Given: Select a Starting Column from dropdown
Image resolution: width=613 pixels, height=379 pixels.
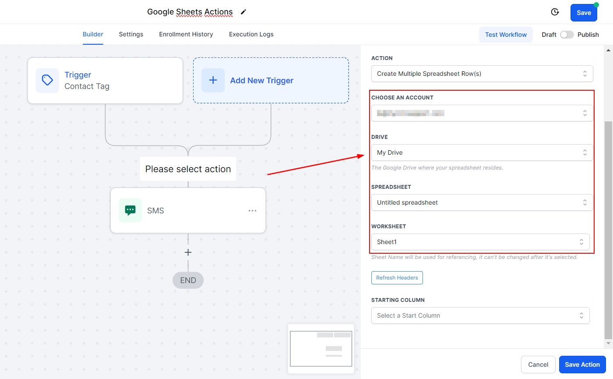Looking at the screenshot, I should 480,315.
